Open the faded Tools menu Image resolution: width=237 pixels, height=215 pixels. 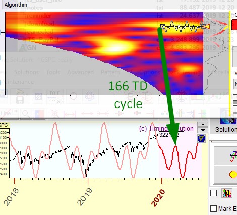[x=53, y=72]
